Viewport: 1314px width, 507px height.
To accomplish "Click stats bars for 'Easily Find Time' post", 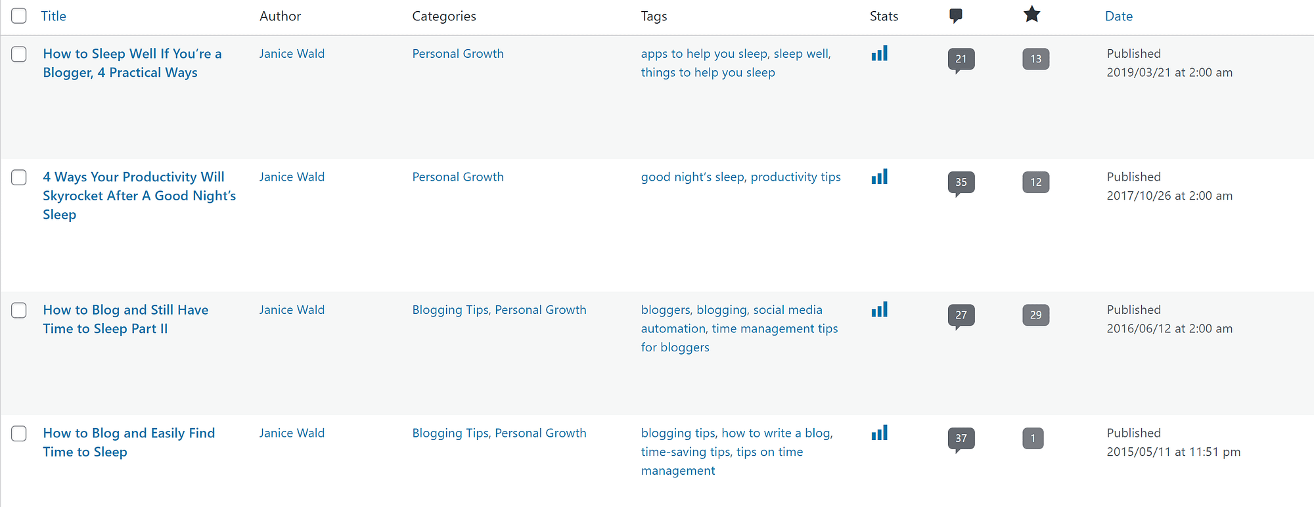I will coord(879,433).
